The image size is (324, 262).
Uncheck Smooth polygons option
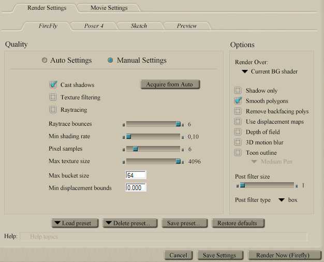(238, 100)
